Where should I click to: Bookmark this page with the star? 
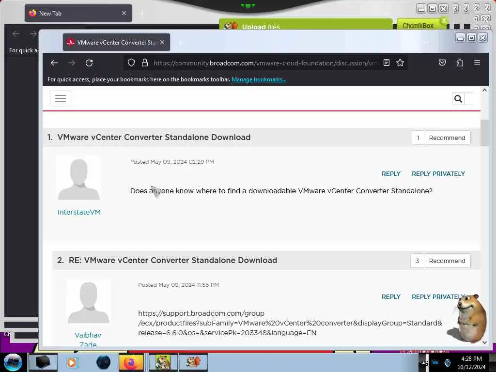(400, 62)
